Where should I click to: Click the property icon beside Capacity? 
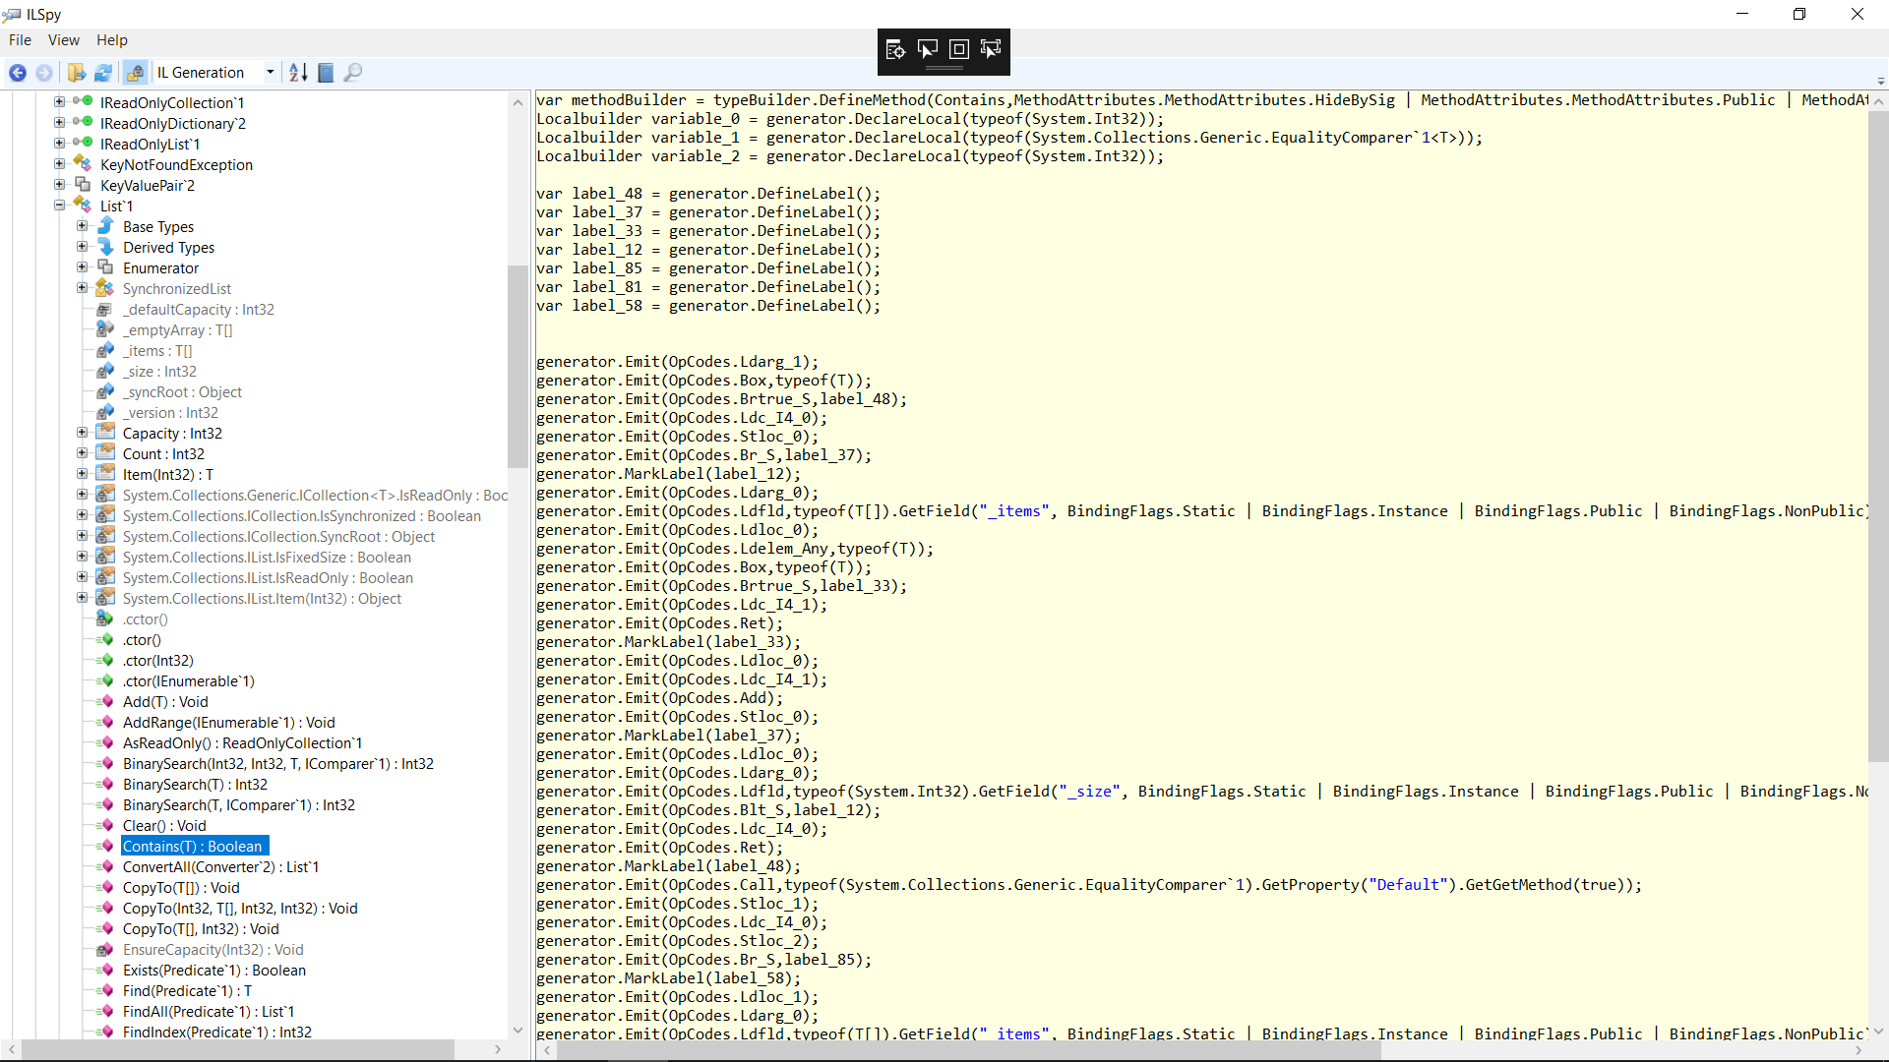click(x=105, y=433)
